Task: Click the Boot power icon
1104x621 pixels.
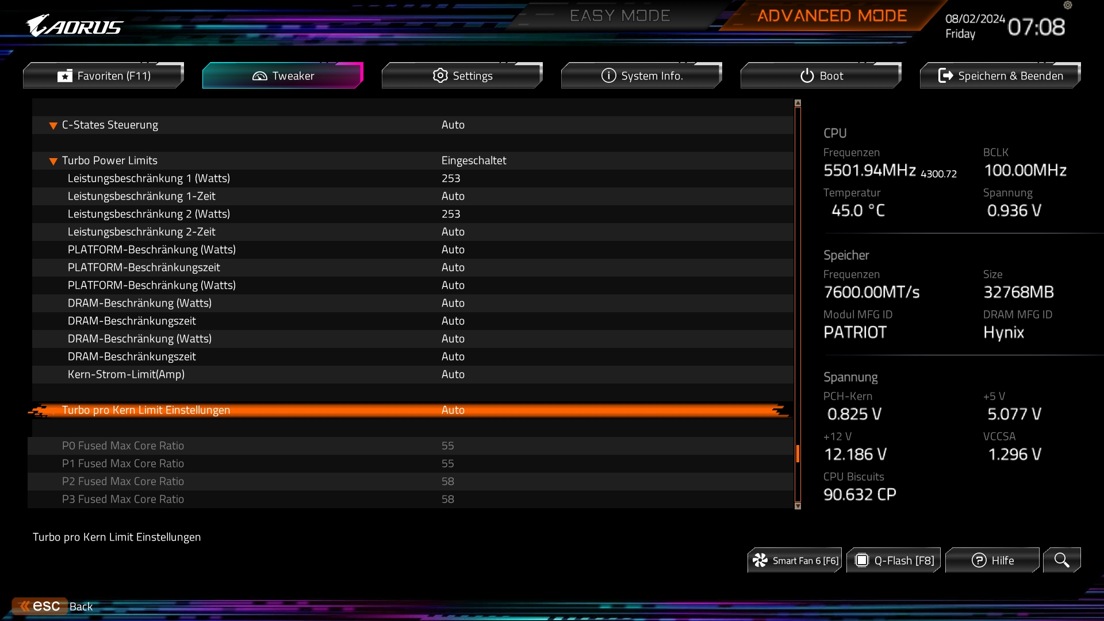Action: pyautogui.click(x=807, y=76)
